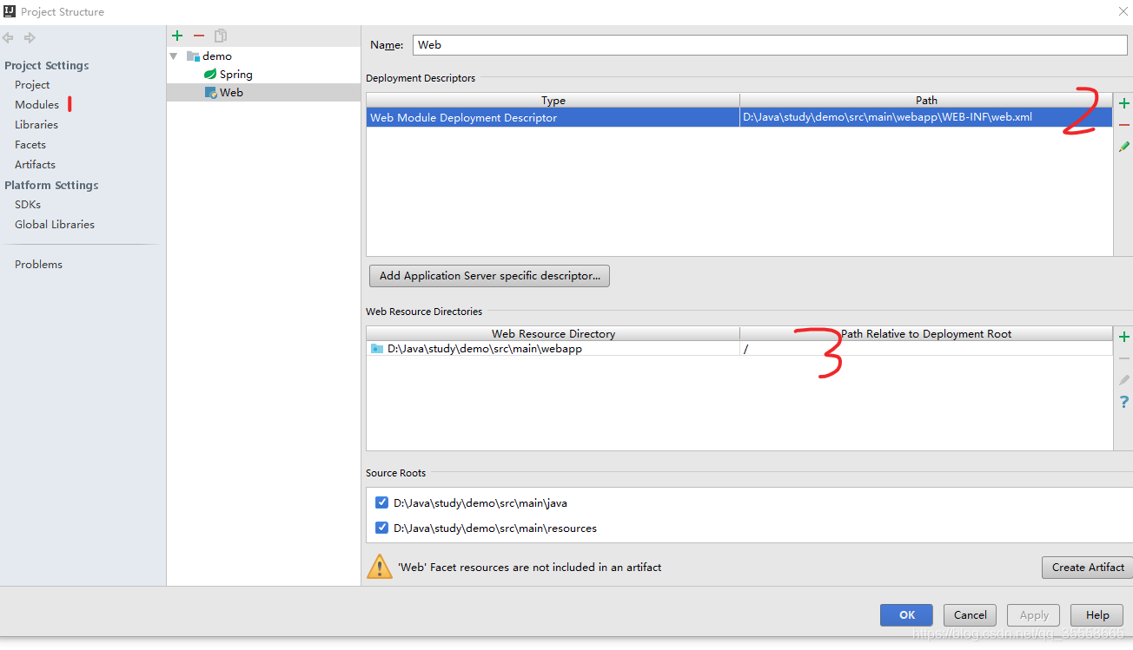The height and width of the screenshot is (650, 1133).
Task: Click the Create Artifact button
Action: 1087,567
